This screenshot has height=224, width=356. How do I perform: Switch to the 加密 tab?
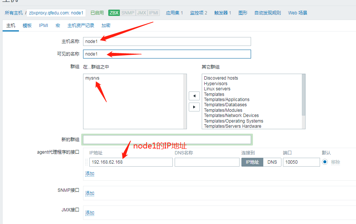[x=106, y=26]
